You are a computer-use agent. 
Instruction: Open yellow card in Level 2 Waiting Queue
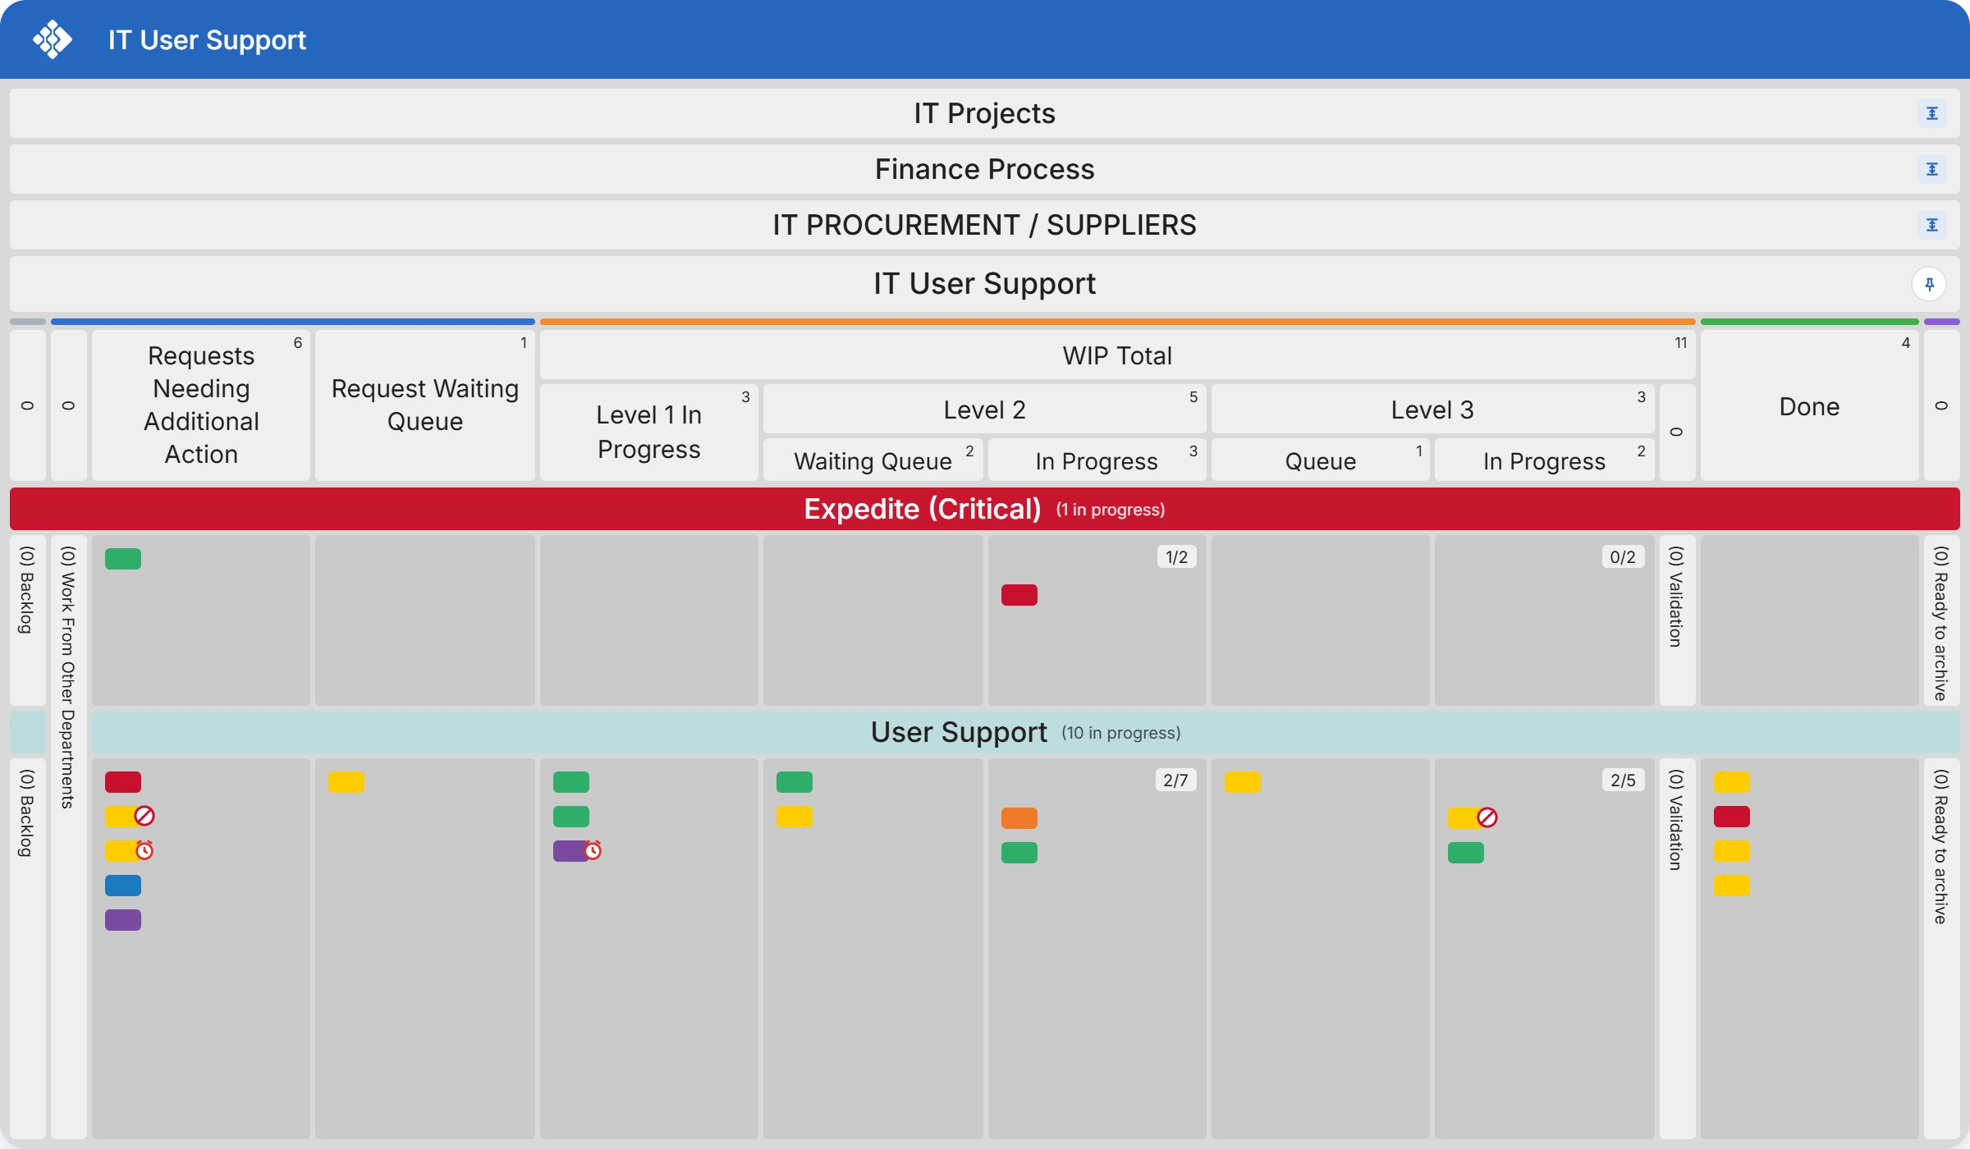coord(795,817)
